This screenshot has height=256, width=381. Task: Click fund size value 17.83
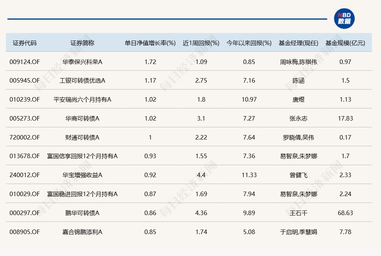pos(345,119)
